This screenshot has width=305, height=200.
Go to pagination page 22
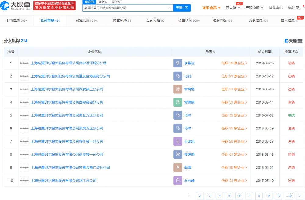point(289,195)
